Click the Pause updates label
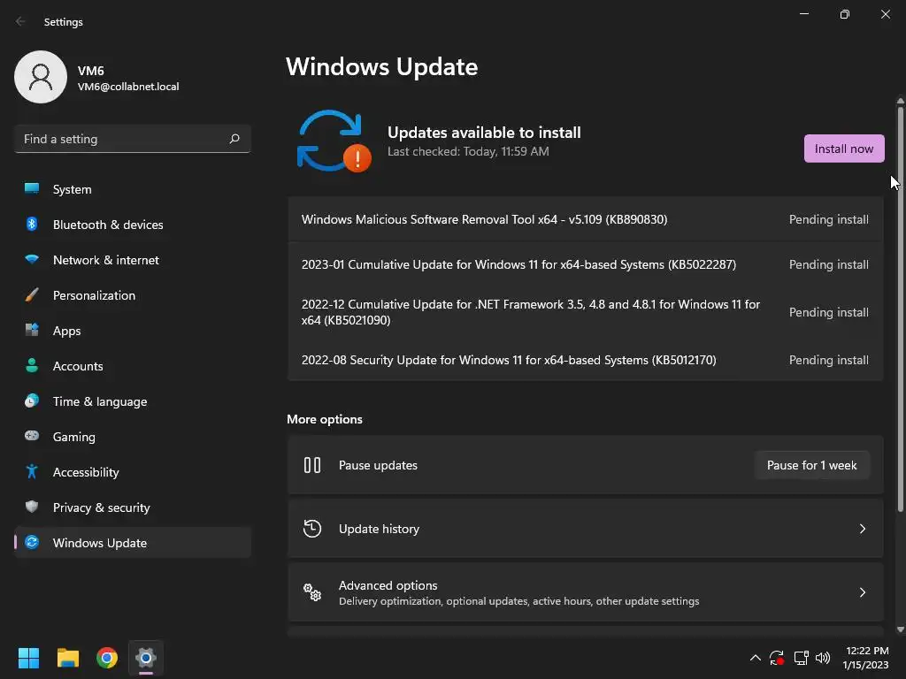Viewport: 906px width, 679px height. 378,465
